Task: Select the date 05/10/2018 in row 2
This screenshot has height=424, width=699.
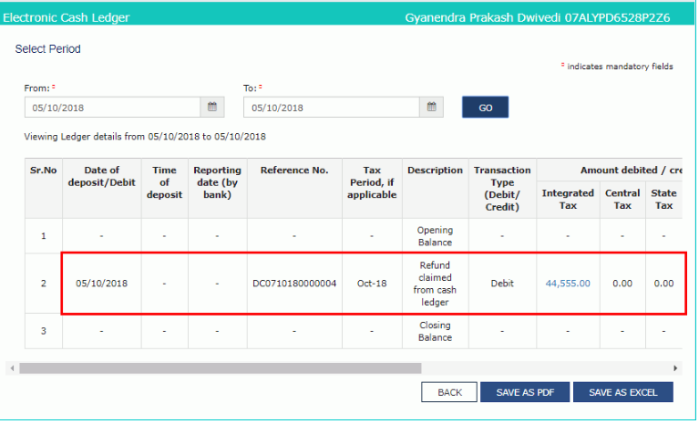Action: (102, 284)
